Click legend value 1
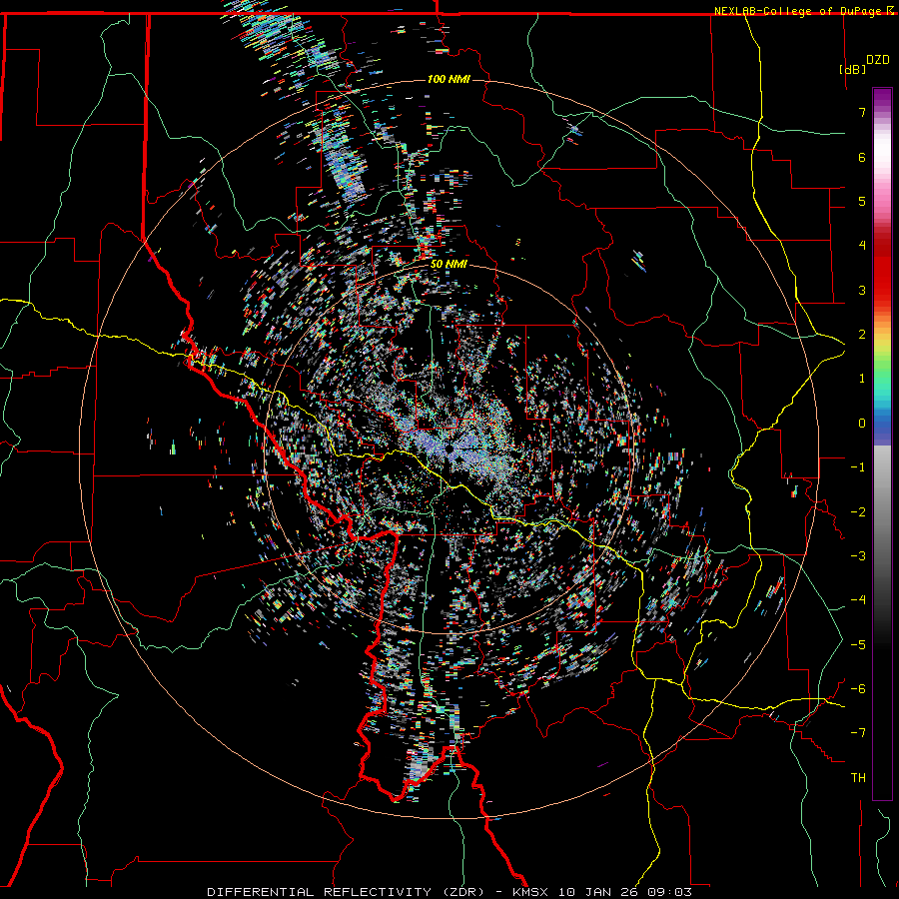Viewport: 899px width, 899px height. coord(862,379)
